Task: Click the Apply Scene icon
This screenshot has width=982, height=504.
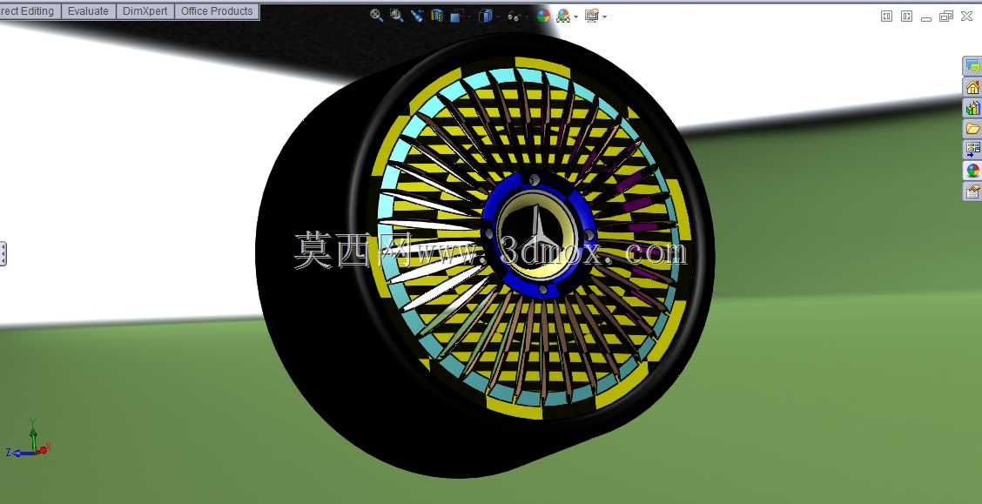Action: pos(562,16)
